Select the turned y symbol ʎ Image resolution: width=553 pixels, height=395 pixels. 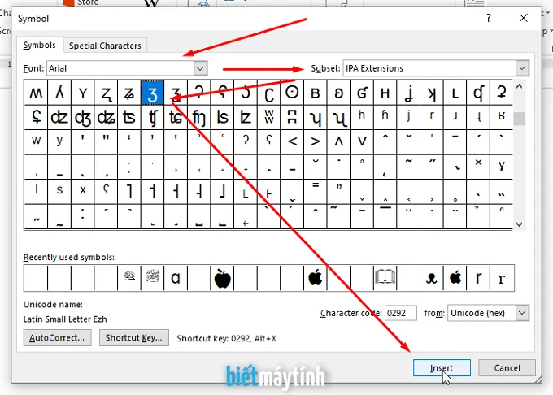(59, 93)
